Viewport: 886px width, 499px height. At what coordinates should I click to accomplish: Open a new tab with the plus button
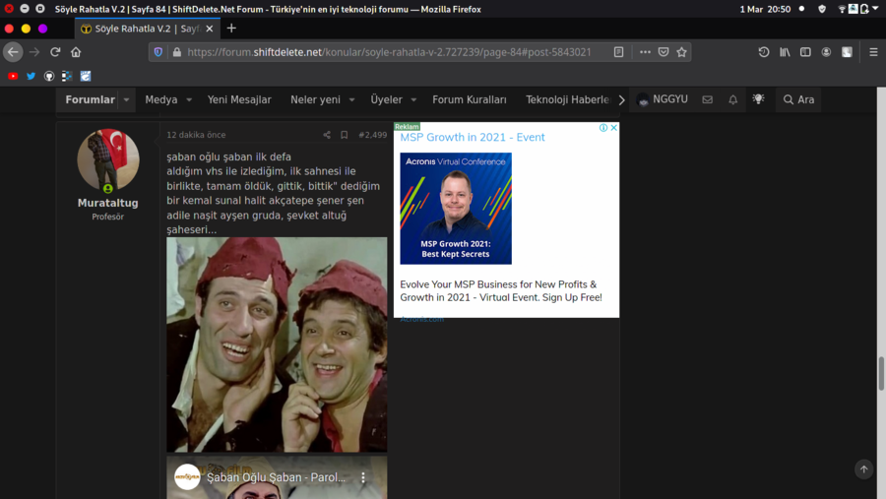tap(231, 29)
